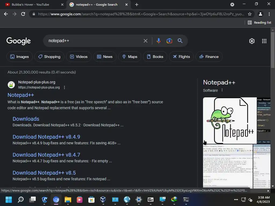This screenshot has width=275, height=206.
Task: Filter results by Flights
Action: 181,57
